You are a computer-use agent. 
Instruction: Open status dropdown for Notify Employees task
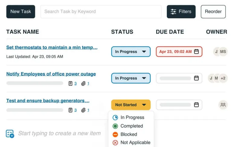coord(131,78)
